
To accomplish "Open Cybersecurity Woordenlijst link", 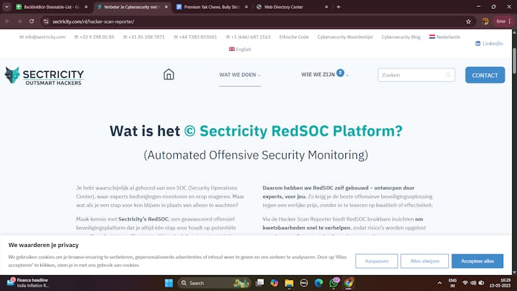I will pyautogui.click(x=345, y=37).
